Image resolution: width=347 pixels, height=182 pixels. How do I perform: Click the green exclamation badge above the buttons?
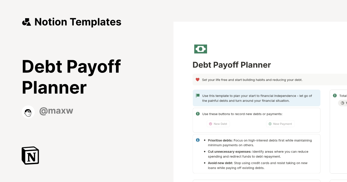[x=198, y=114]
